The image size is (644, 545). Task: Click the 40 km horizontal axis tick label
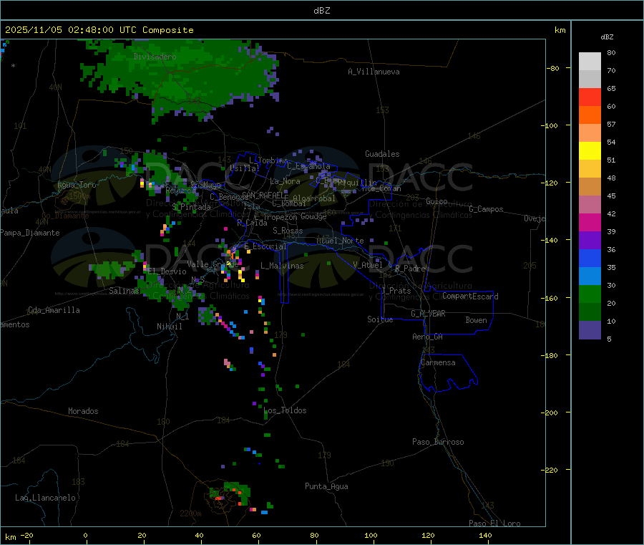[199, 535]
